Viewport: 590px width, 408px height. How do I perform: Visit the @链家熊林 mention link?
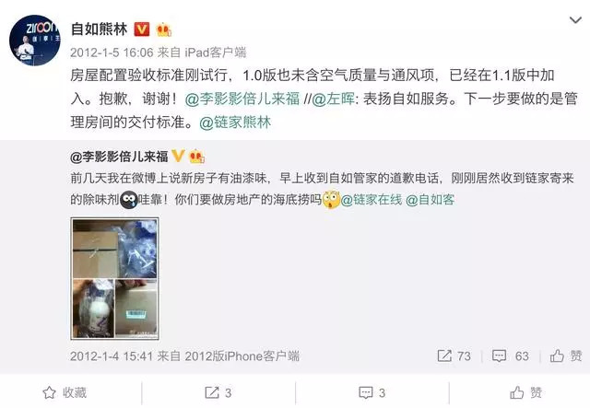click(235, 122)
